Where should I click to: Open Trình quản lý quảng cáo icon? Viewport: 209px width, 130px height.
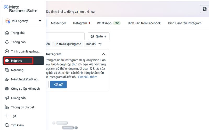(x=7, y=51)
